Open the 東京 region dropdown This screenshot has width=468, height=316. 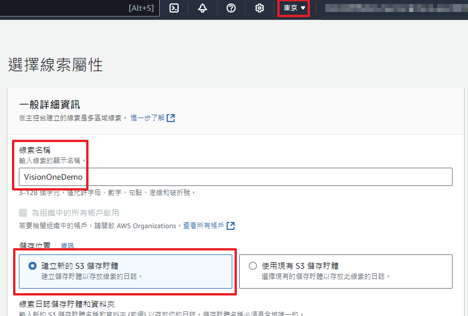(x=294, y=8)
